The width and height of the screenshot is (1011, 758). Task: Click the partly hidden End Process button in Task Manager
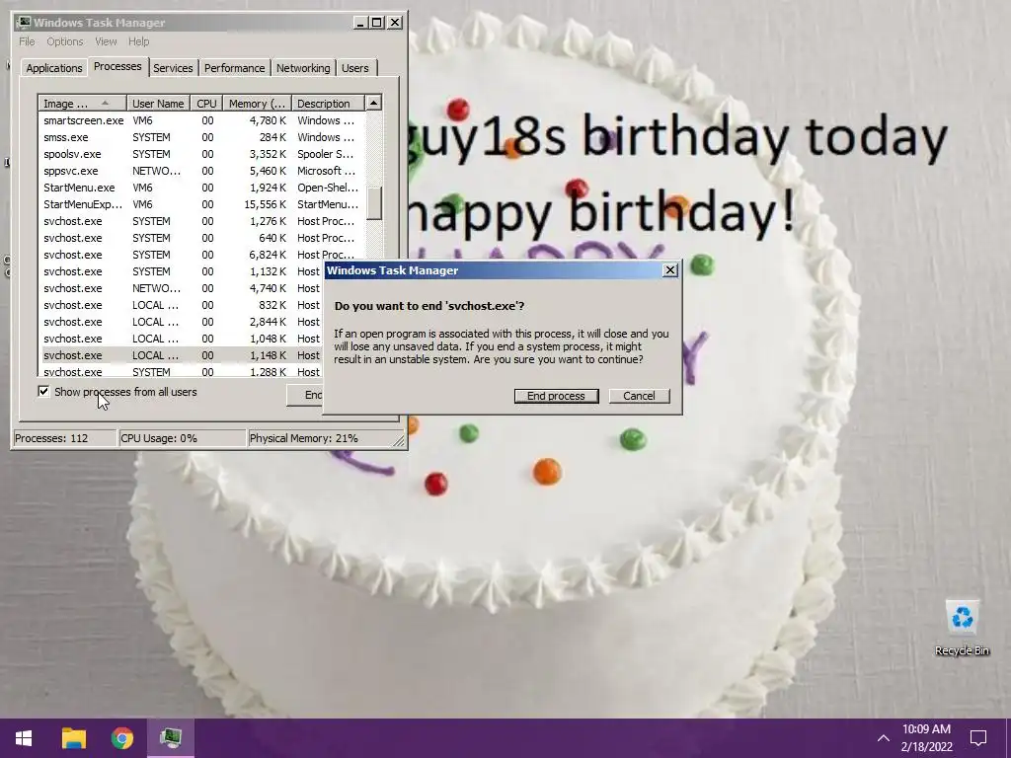(305, 395)
